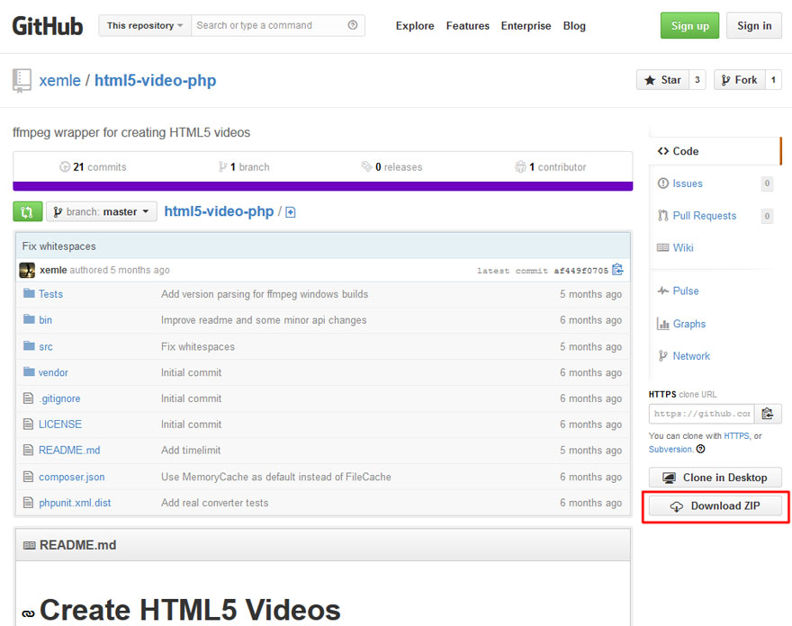Click the anchor link icon beside Create HTML5 Videos
The height and width of the screenshot is (626, 792).
(28, 613)
